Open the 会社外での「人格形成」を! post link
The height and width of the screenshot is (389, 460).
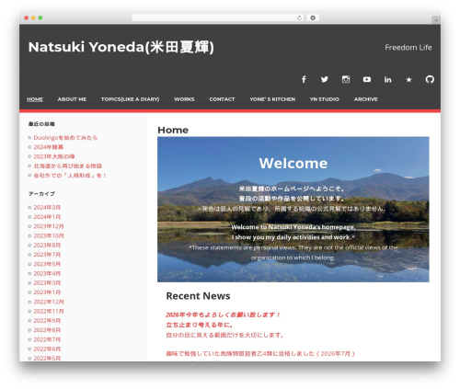(x=70, y=176)
